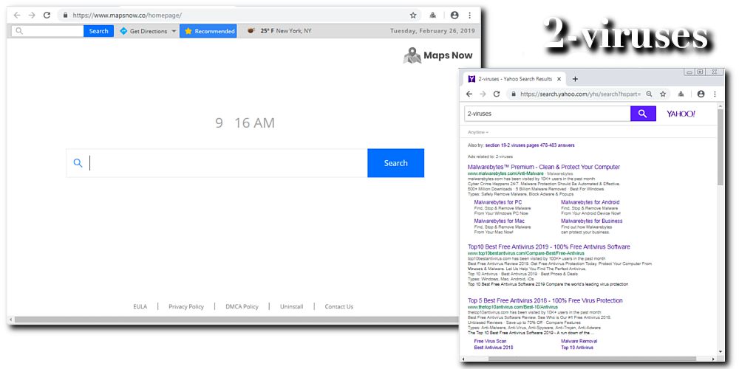Viewport: 739px width, 369px height.
Task: Minimize the Yahoo browser window
Action: point(689,72)
